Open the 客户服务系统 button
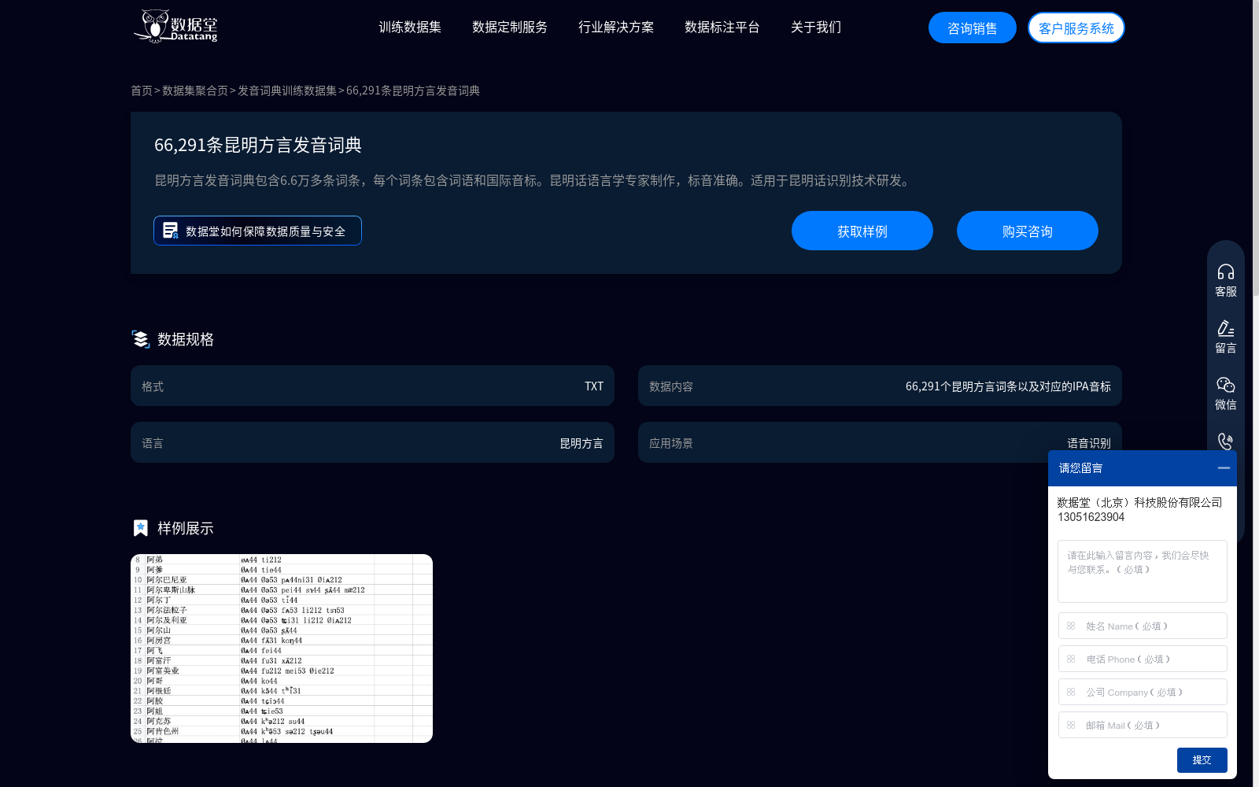 (1076, 28)
